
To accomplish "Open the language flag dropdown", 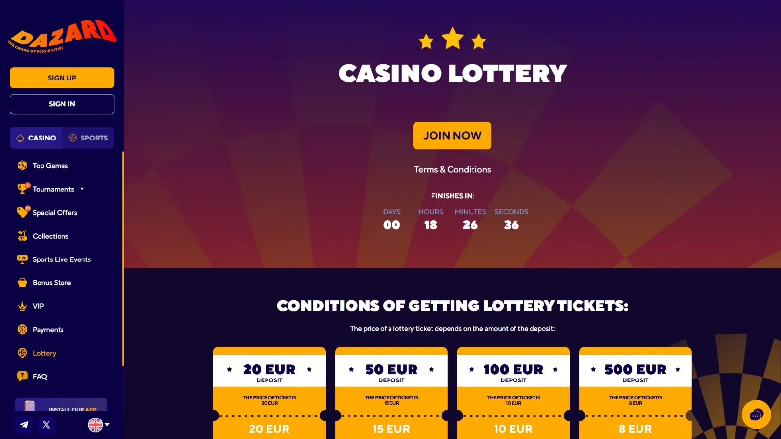I will pyautogui.click(x=99, y=425).
